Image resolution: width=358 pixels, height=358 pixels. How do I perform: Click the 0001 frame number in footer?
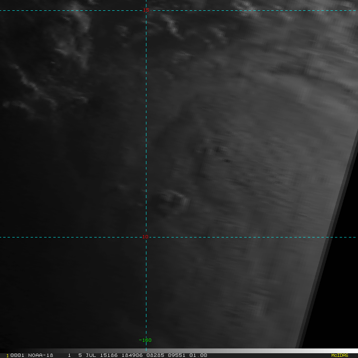18,355
